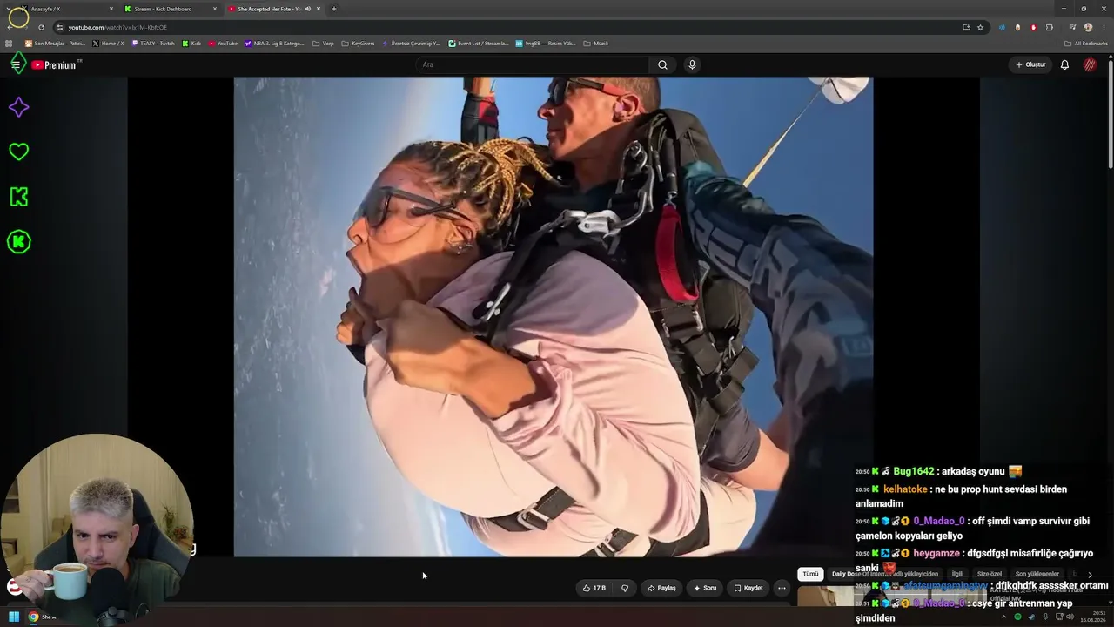
Task: Open the YouTube bookmark
Action: pyautogui.click(x=223, y=44)
